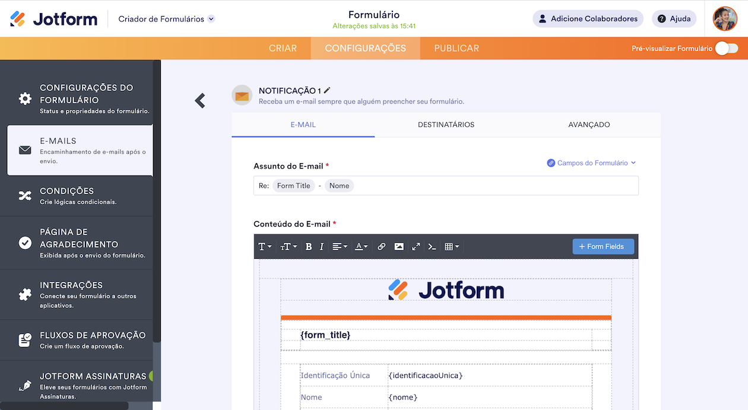Insert a link with link icon

tap(382, 246)
